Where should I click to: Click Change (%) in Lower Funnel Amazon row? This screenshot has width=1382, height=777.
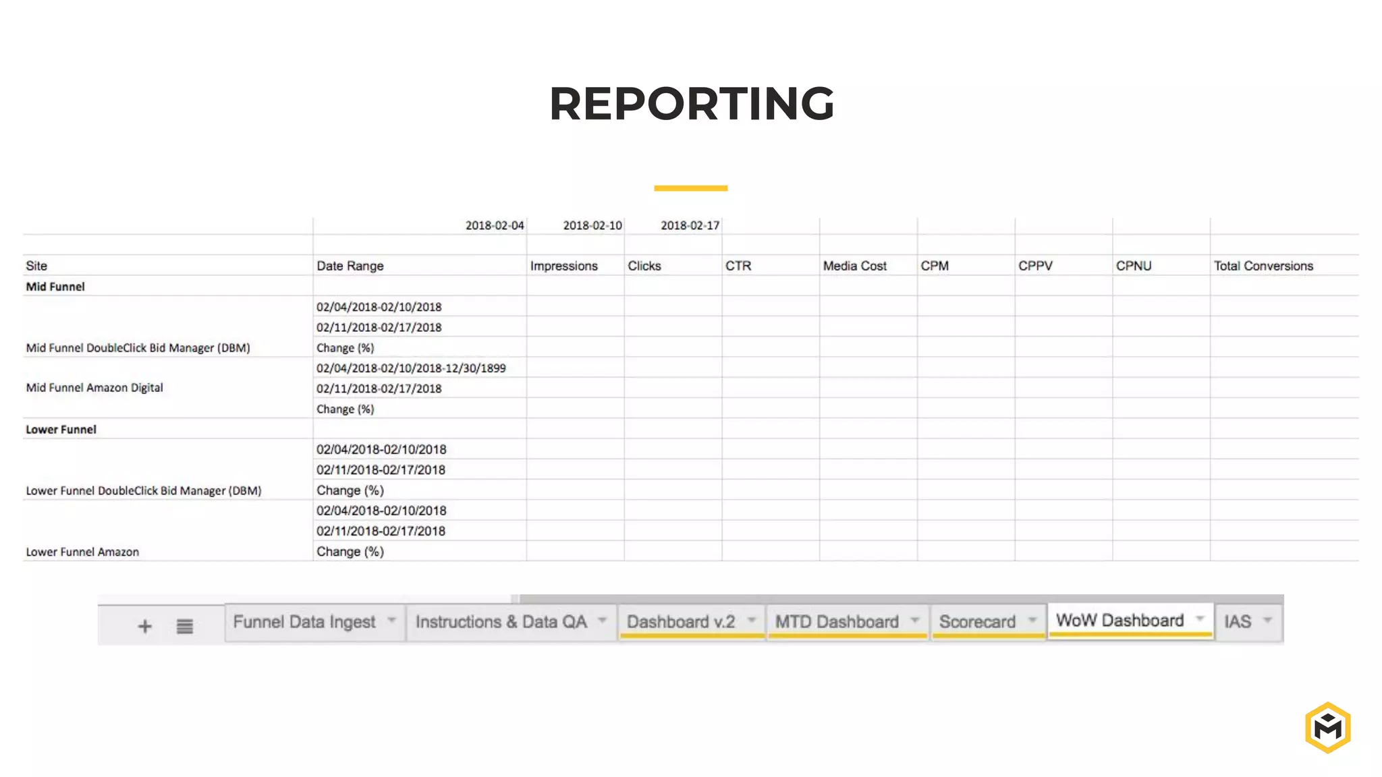[x=420, y=551]
